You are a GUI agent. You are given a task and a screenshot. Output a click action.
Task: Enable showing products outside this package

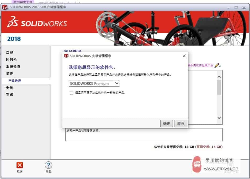click(71, 93)
